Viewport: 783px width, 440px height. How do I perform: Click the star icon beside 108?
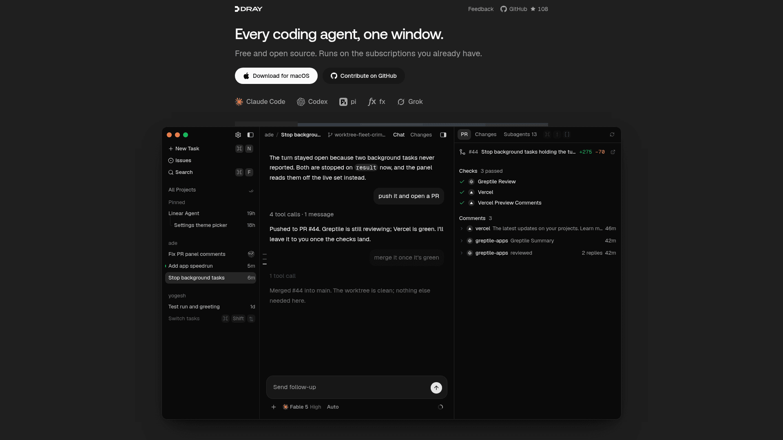(x=533, y=9)
